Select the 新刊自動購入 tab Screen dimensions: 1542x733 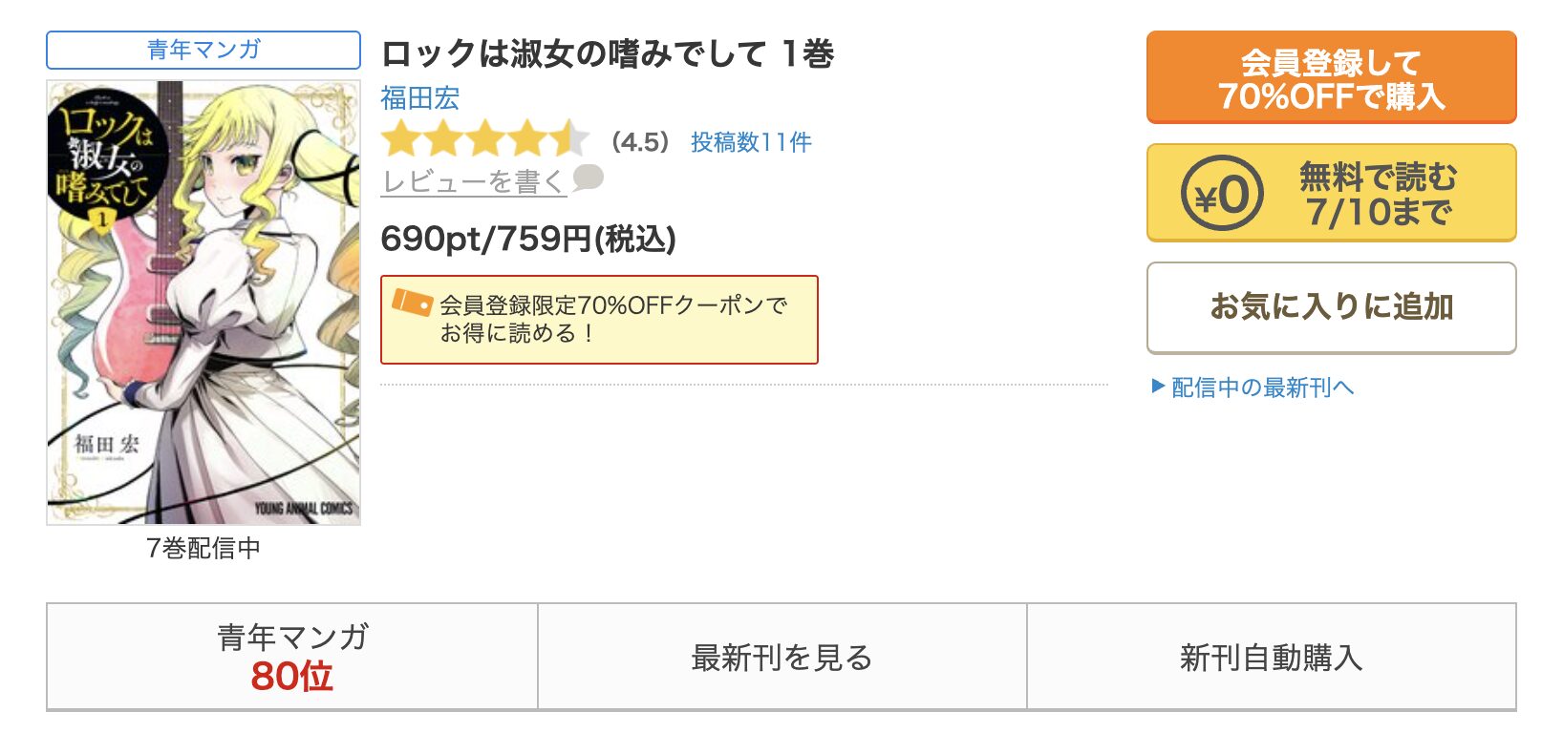pyautogui.click(x=1272, y=657)
